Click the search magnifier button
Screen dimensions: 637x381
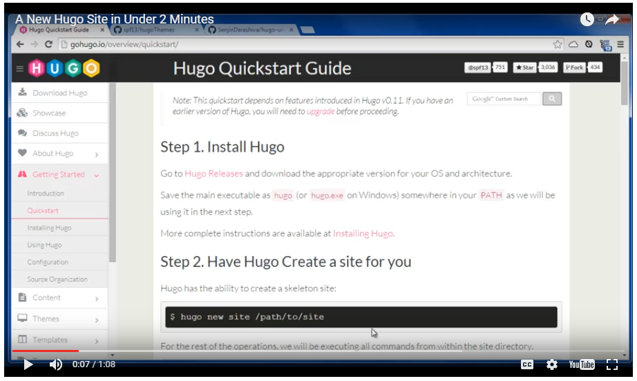(552, 99)
